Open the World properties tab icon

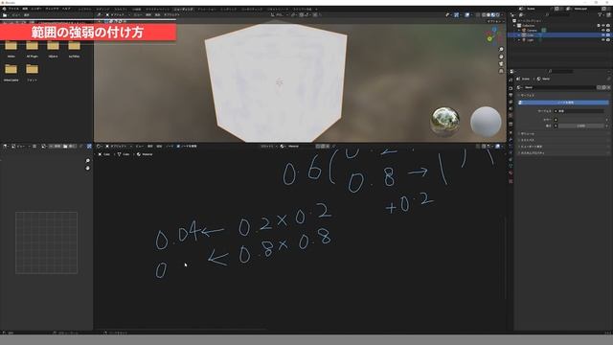click(511, 116)
